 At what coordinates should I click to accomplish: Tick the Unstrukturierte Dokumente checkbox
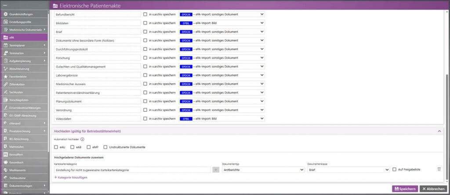point(105,147)
